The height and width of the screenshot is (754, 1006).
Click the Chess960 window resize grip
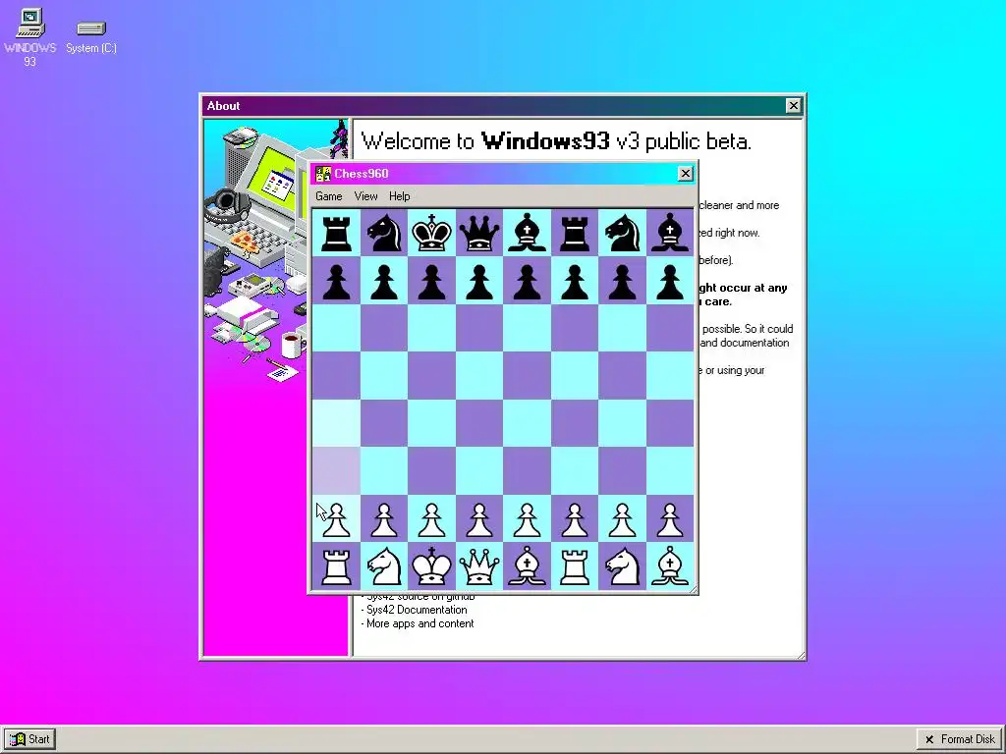(x=693, y=590)
